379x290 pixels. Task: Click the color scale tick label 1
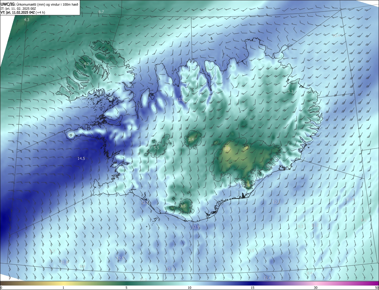coord(63,288)
